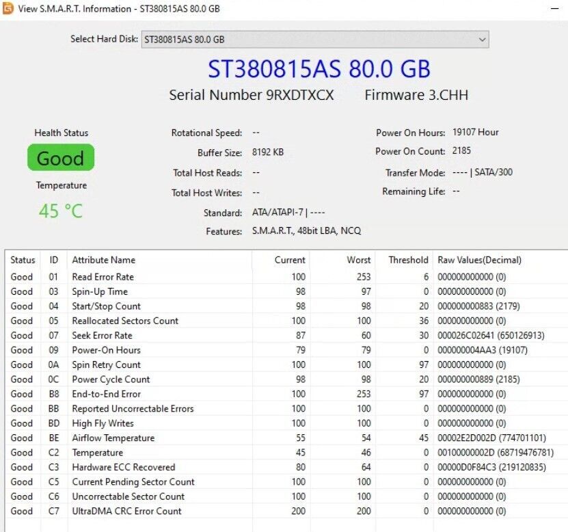
Task: Select the End-to-End Error row
Action: coord(286,394)
